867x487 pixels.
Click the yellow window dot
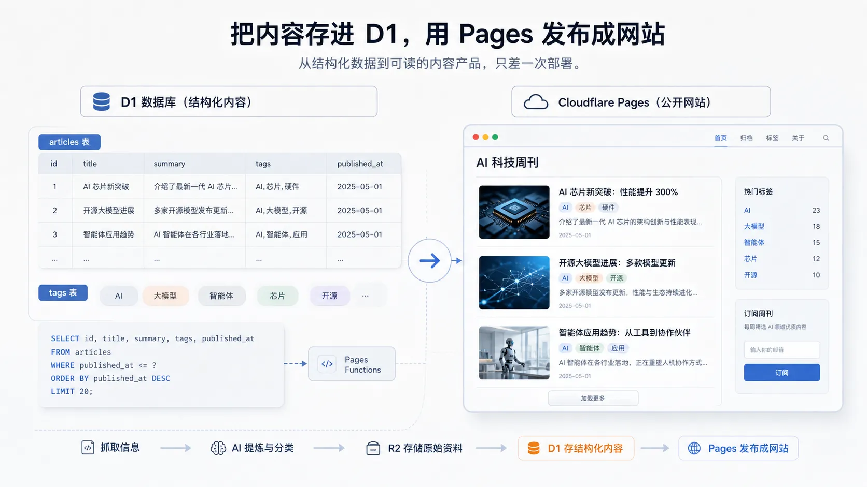tap(485, 137)
